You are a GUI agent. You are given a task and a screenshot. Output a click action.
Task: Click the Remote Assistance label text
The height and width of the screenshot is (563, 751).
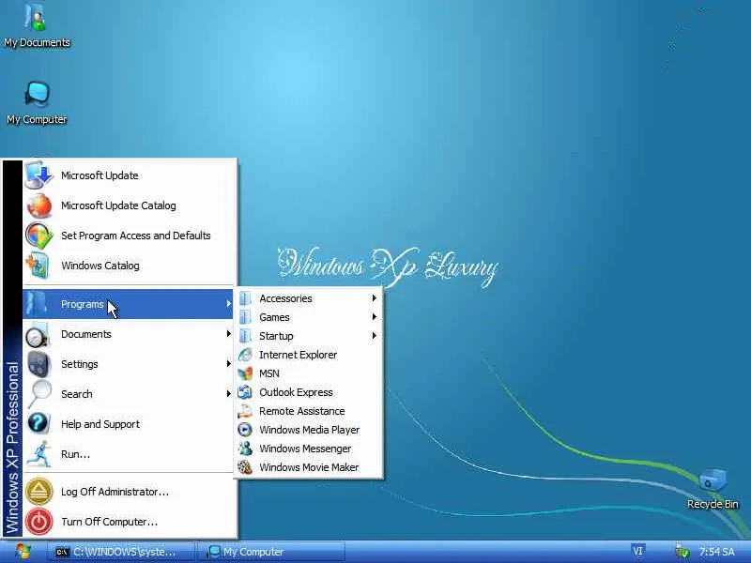tap(301, 411)
